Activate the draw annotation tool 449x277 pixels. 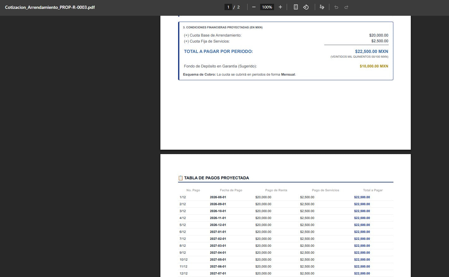pyautogui.click(x=322, y=7)
